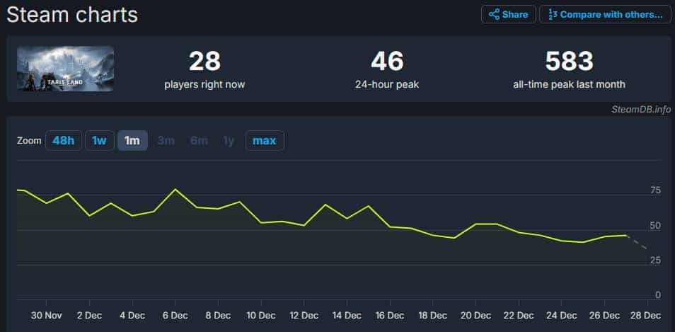
Task: Click the 28 players right now value
Action: pyautogui.click(x=204, y=61)
